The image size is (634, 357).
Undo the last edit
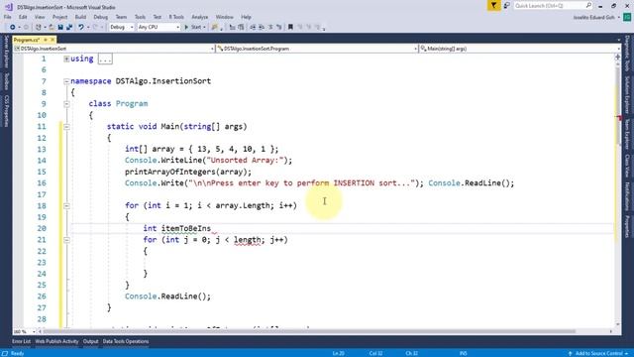[81, 27]
